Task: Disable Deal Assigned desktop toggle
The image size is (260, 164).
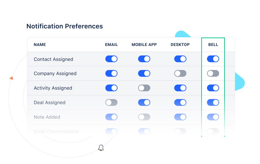Action: point(180,102)
